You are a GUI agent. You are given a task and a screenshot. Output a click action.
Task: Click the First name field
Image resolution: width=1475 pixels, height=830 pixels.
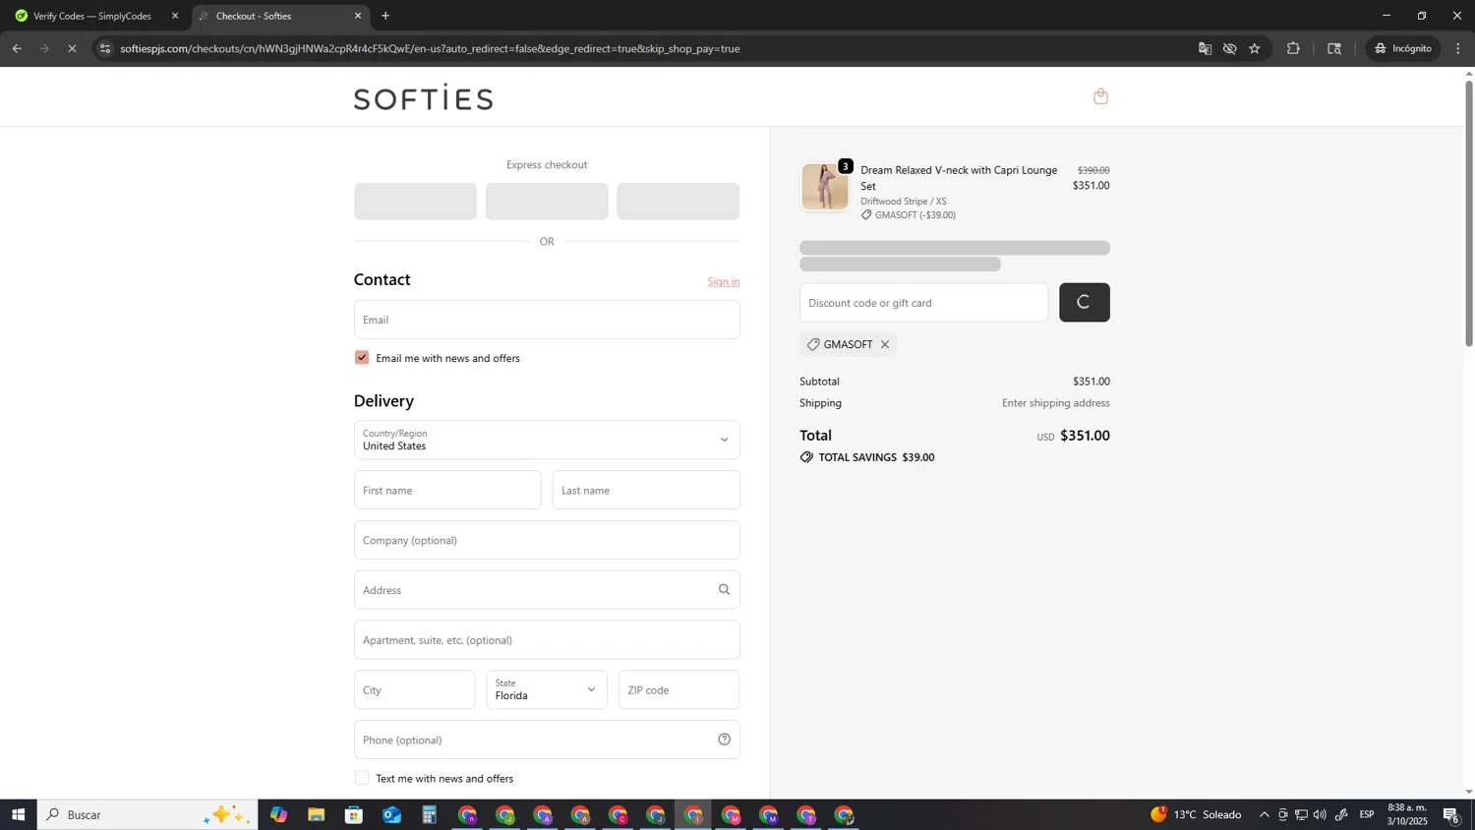[447, 490]
